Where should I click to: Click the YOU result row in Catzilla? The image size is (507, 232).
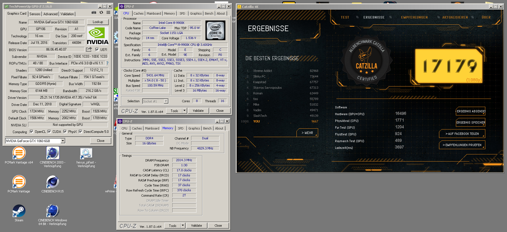[x=280, y=121]
